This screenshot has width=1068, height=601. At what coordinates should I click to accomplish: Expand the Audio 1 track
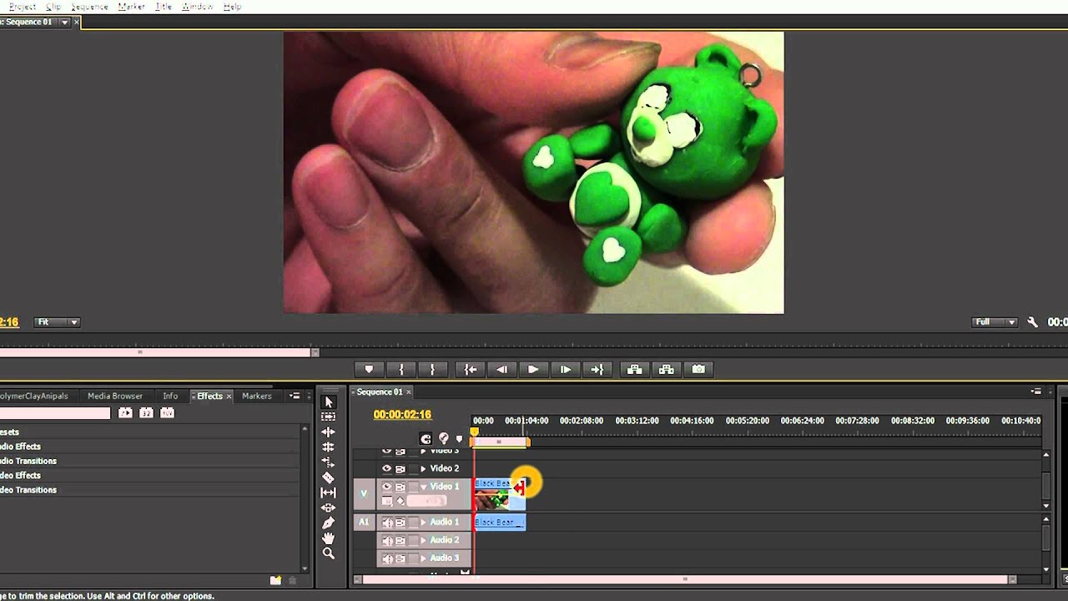[423, 523]
